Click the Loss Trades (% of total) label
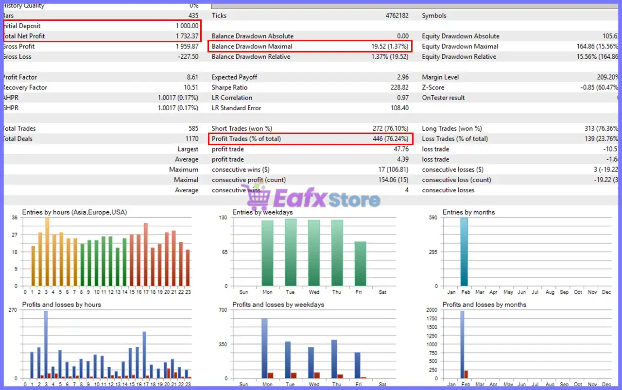 455,138
